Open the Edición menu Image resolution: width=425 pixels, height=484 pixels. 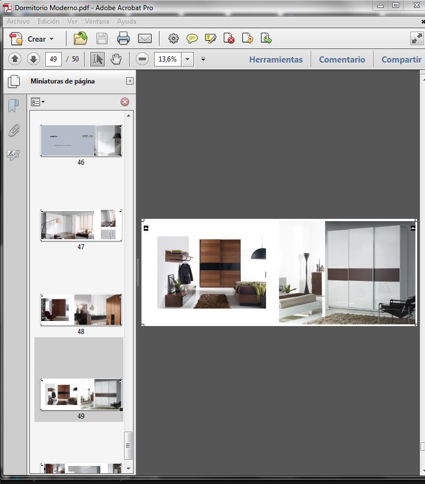[x=48, y=21]
